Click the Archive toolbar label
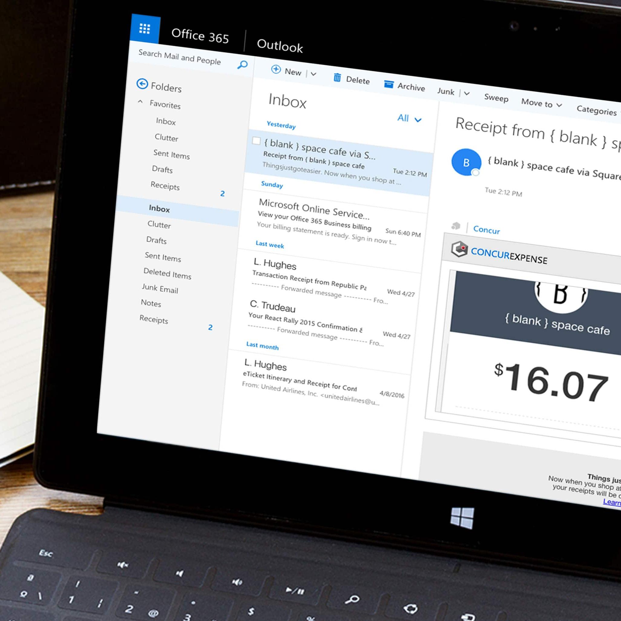This screenshot has width=621, height=621. (411, 87)
